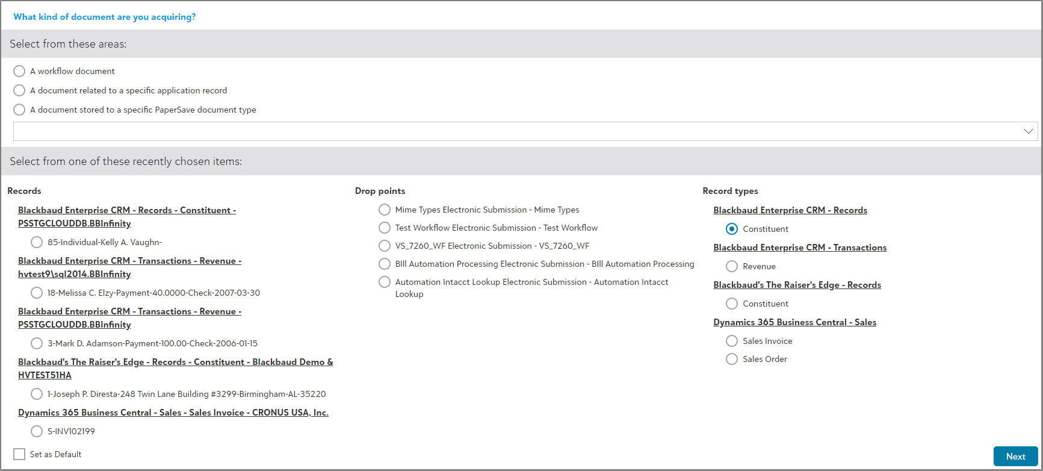Expand the document type dropdown arrow

(x=1028, y=131)
